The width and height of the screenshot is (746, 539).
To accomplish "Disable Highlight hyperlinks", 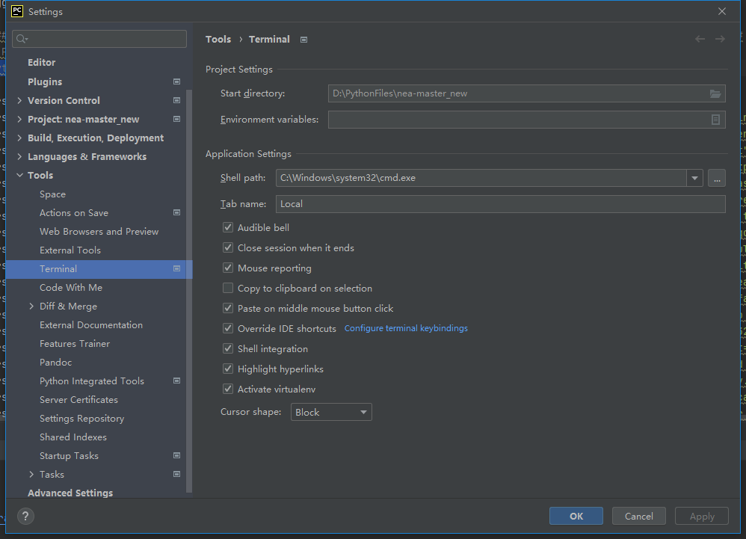I will tap(228, 369).
